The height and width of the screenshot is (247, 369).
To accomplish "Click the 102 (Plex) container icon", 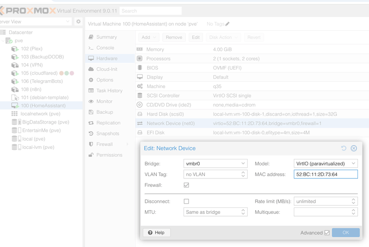I will click(15, 49).
